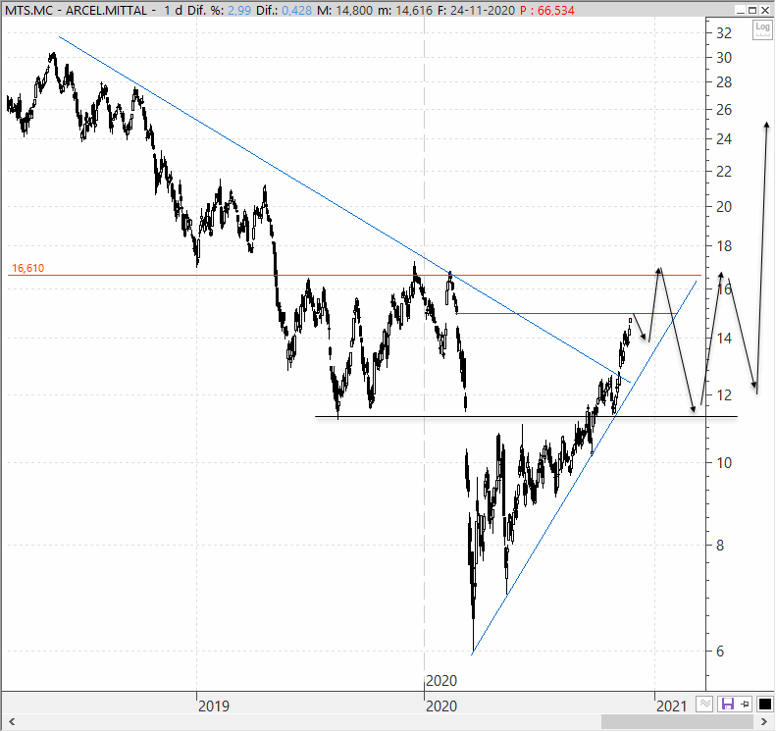Click the Dif. % value 2,99
Viewport: 776px width, 732px height.
tap(239, 11)
